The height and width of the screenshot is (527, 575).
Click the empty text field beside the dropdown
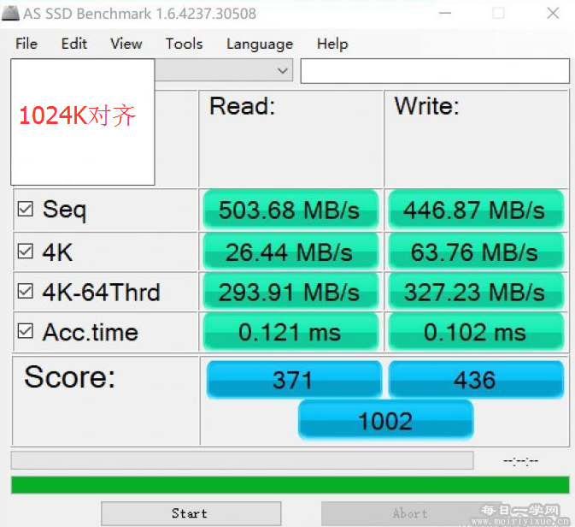coord(435,71)
